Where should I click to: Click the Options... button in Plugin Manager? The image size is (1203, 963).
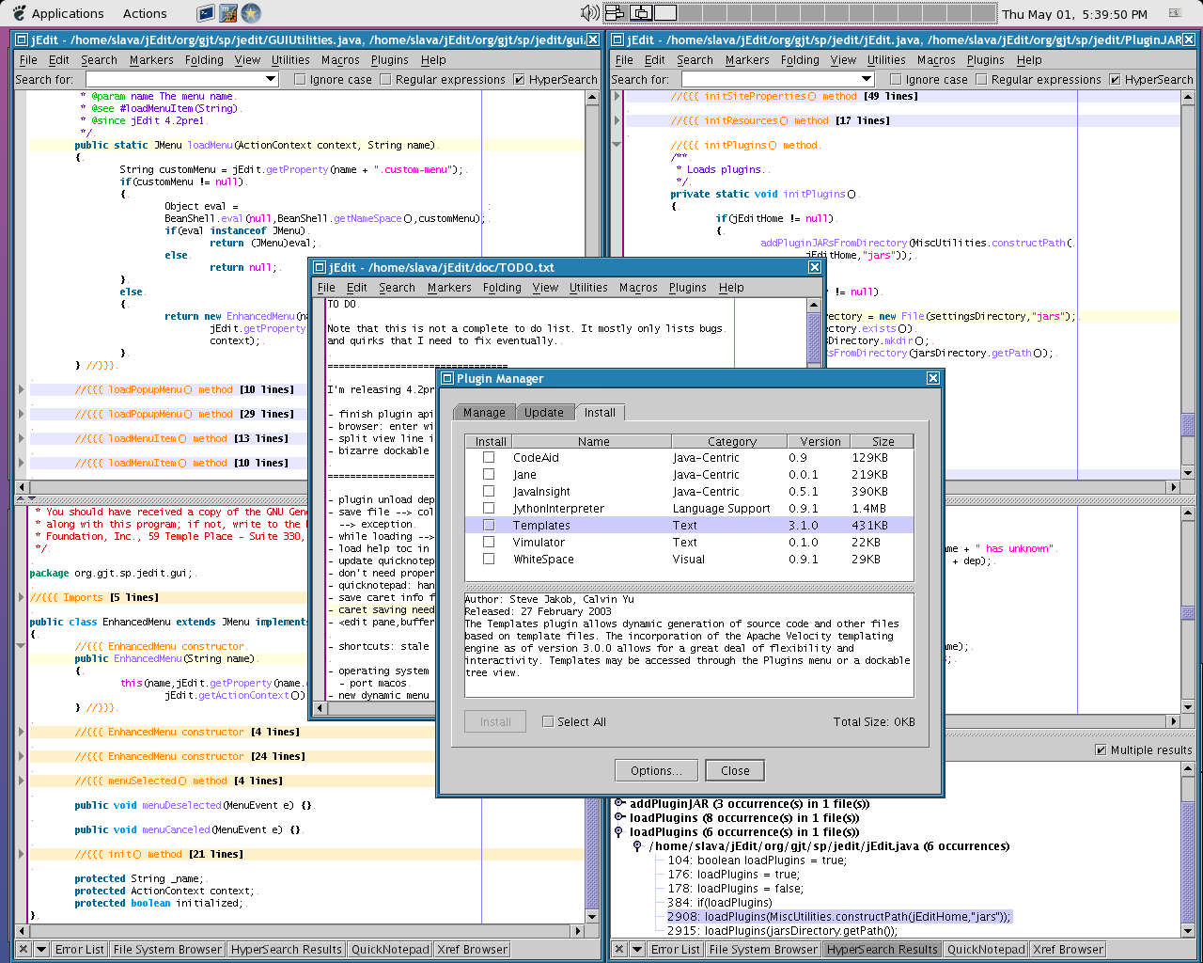(656, 769)
